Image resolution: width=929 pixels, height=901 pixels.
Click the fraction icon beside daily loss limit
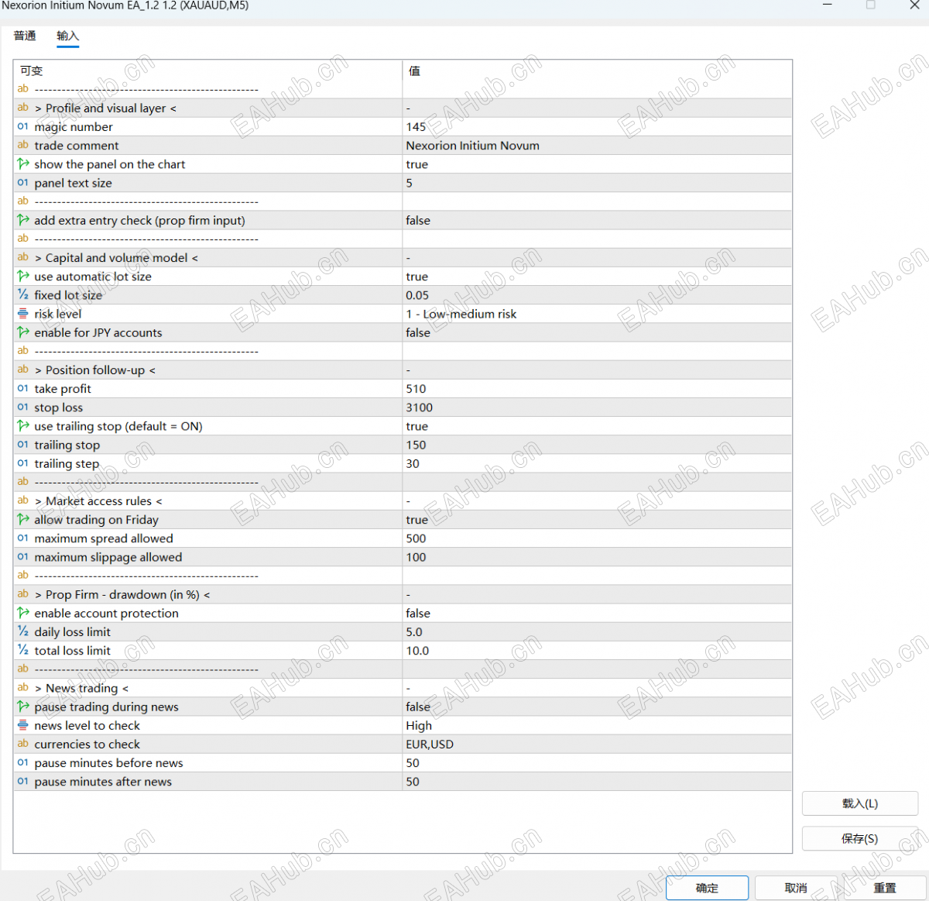pos(23,631)
